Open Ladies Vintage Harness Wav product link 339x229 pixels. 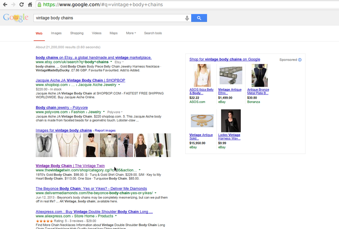pyautogui.click(x=229, y=137)
